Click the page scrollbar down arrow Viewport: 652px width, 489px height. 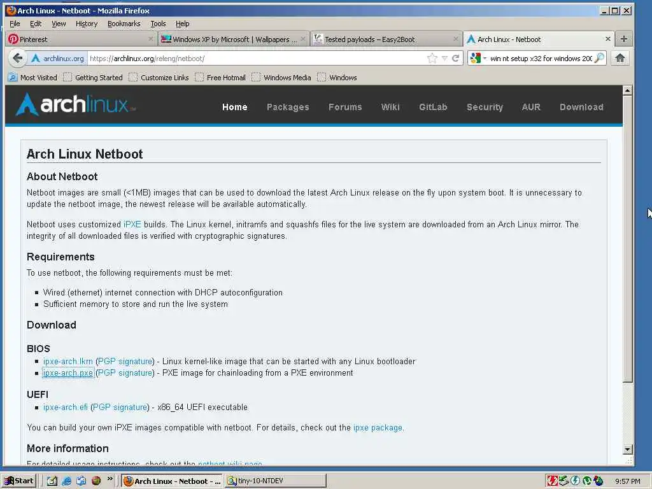tap(627, 449)
